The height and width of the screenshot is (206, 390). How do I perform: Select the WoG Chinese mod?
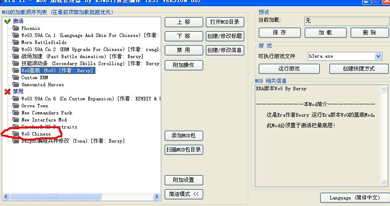[x=36, y=134]
